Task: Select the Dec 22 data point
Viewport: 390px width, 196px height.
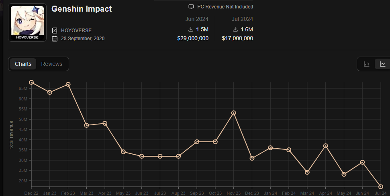Action: coord(31,82)
